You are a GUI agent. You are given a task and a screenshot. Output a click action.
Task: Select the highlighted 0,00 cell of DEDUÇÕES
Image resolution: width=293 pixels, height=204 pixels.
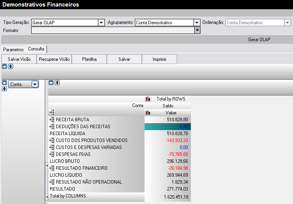point(168,127)
